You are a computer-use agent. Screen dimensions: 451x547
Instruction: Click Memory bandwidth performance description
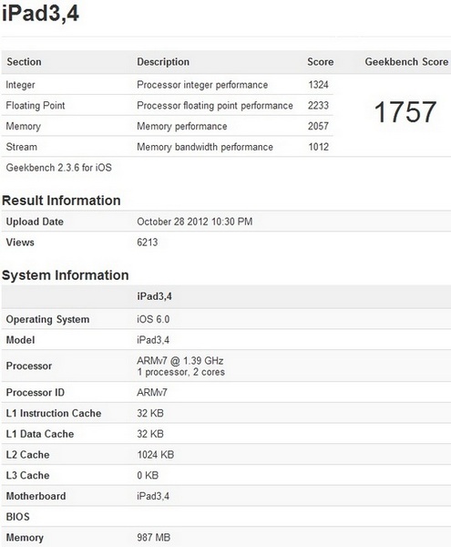tap(205, 147)
